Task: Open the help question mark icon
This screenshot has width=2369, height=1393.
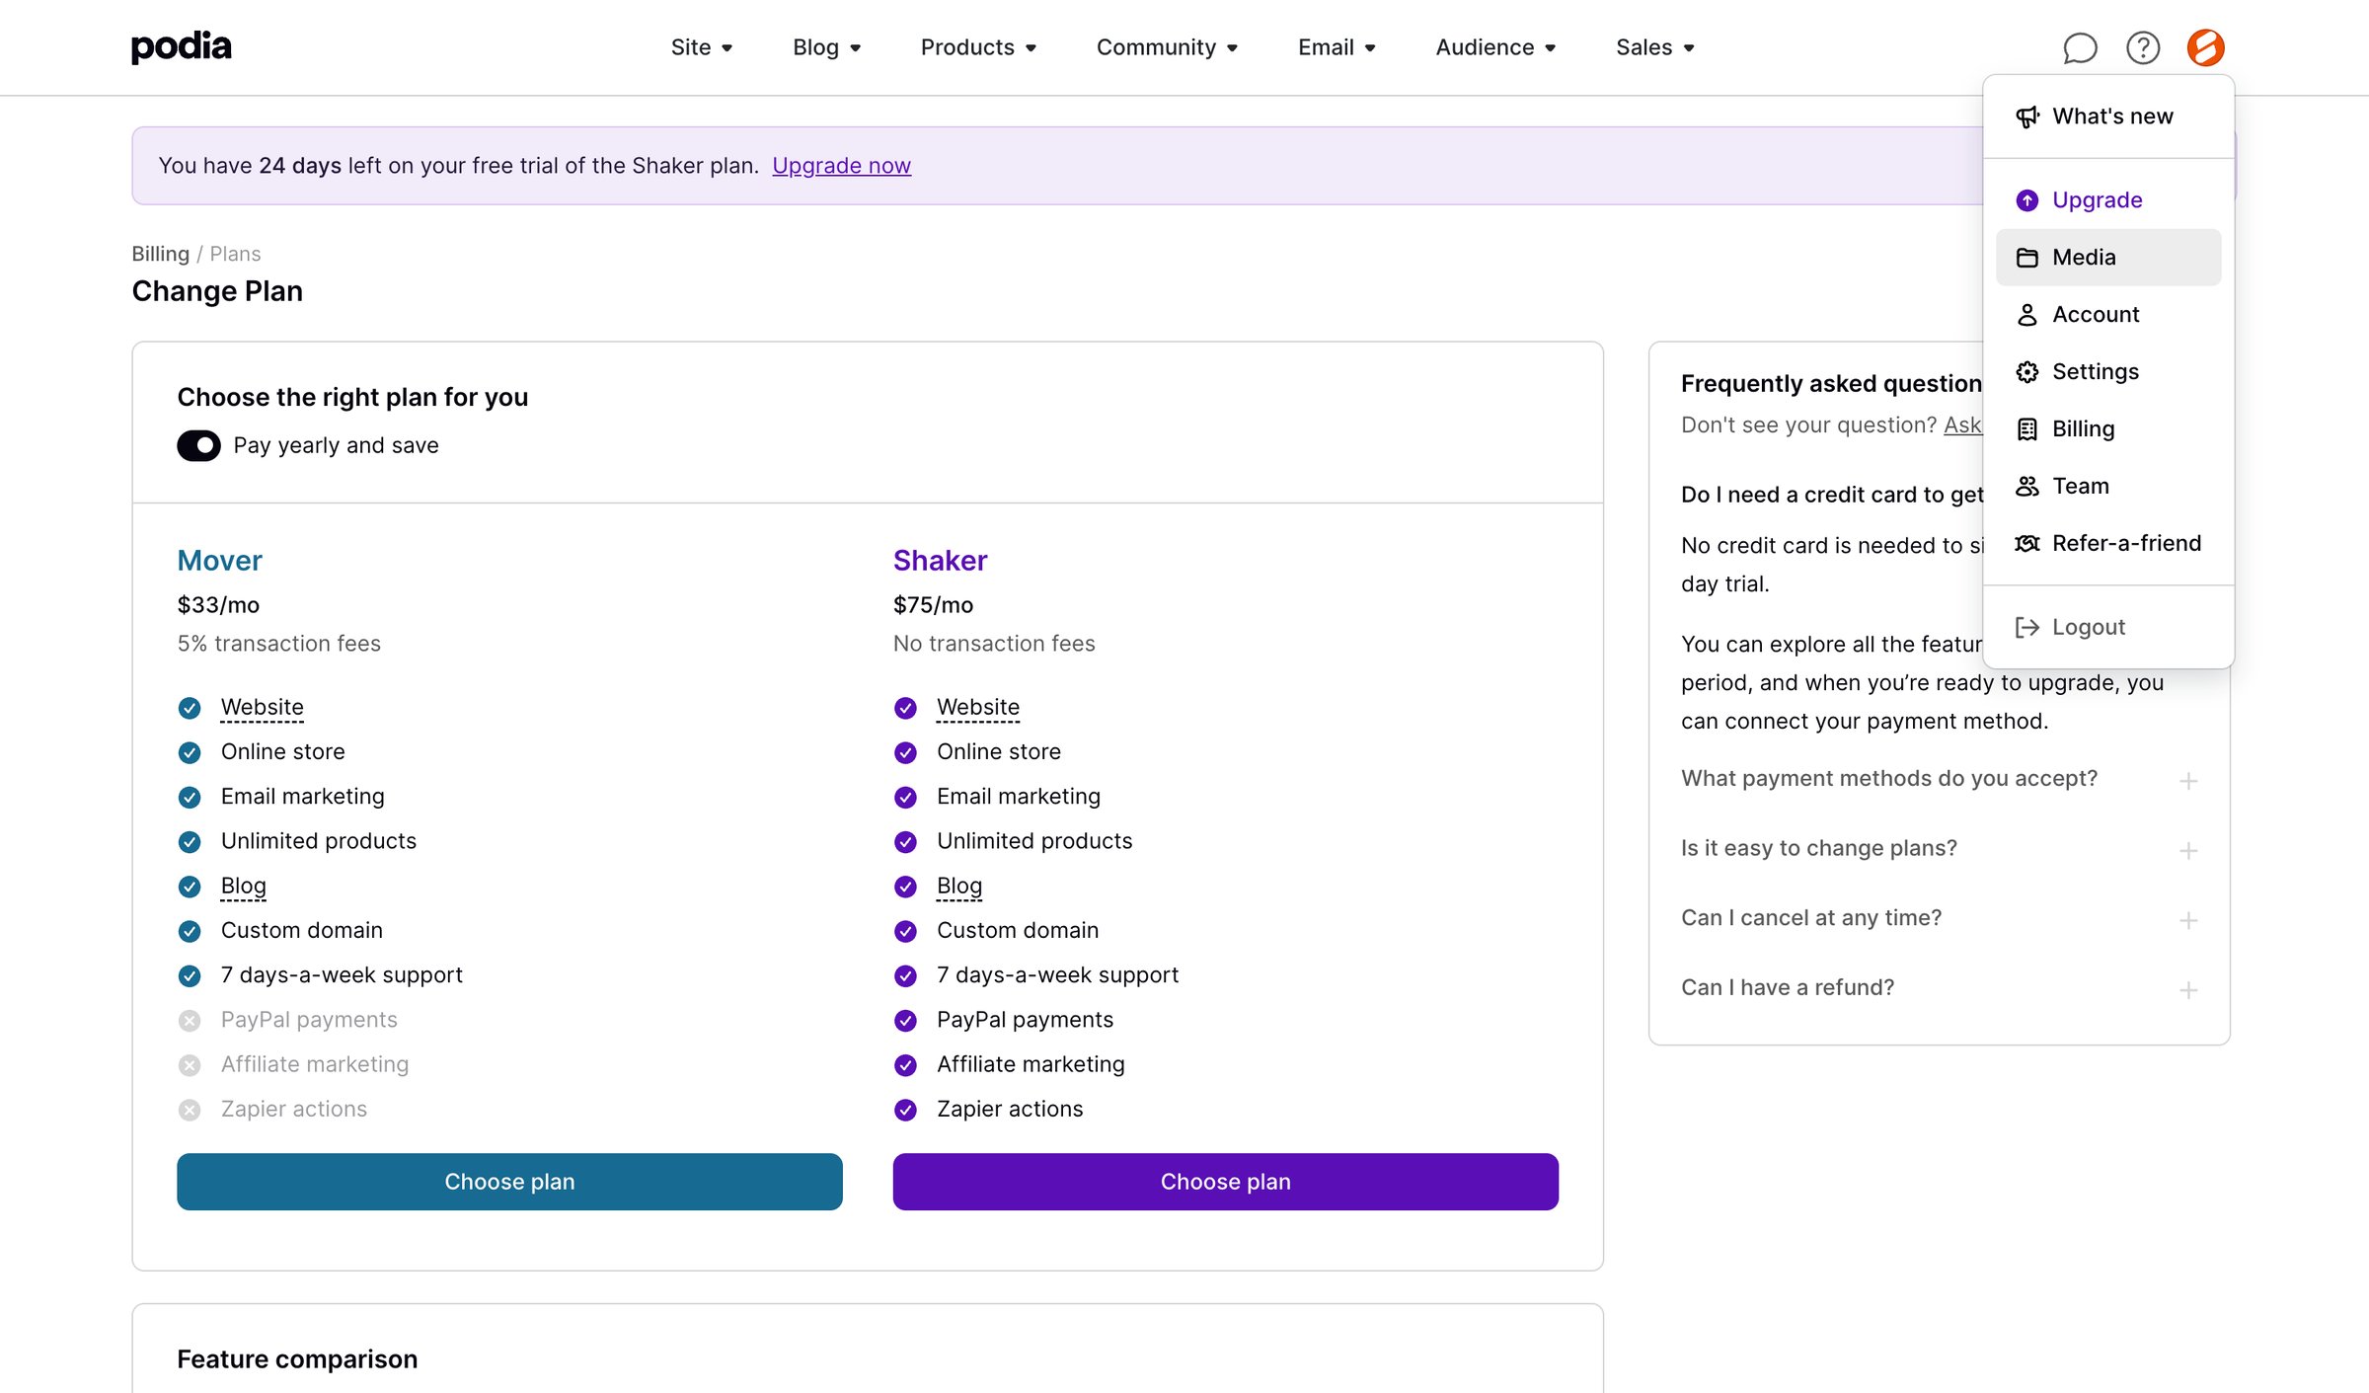Action: pyautogui.click(x=2143, y=47)
